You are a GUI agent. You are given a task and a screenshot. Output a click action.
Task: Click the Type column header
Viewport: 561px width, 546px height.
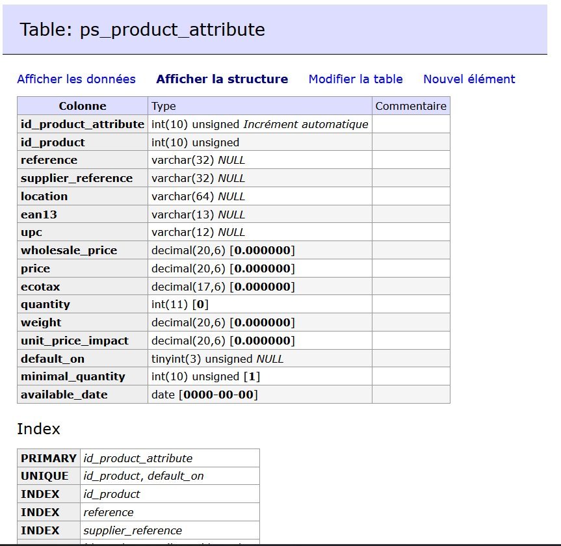click(164, 106)
